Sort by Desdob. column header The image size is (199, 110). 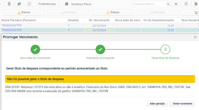click(73, 20)
